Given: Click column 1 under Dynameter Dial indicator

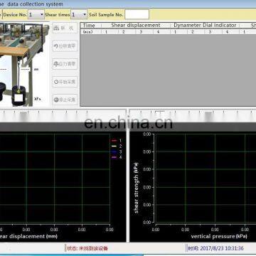Looking at the screenshot, I should 175,31.
